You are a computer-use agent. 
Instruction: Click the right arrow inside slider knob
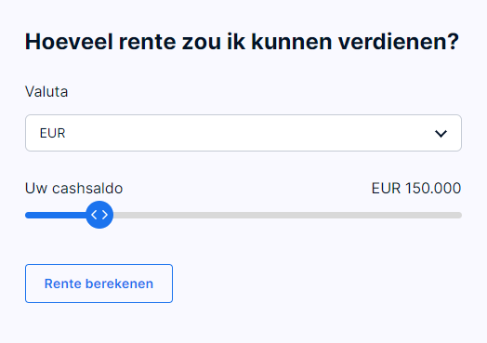105,215
